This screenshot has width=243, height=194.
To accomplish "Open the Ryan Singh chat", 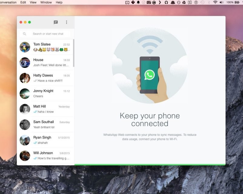I will point(45,140).
